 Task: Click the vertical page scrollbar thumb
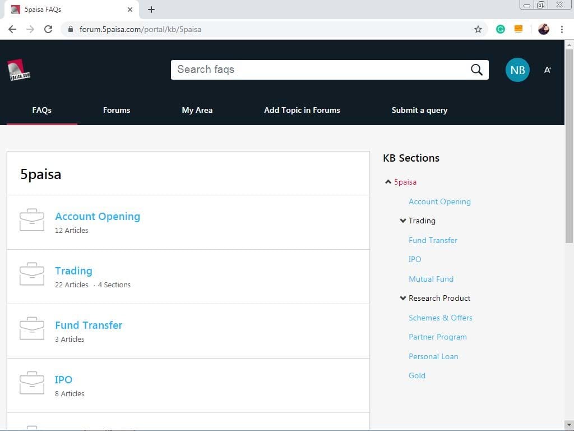point(568,146)
